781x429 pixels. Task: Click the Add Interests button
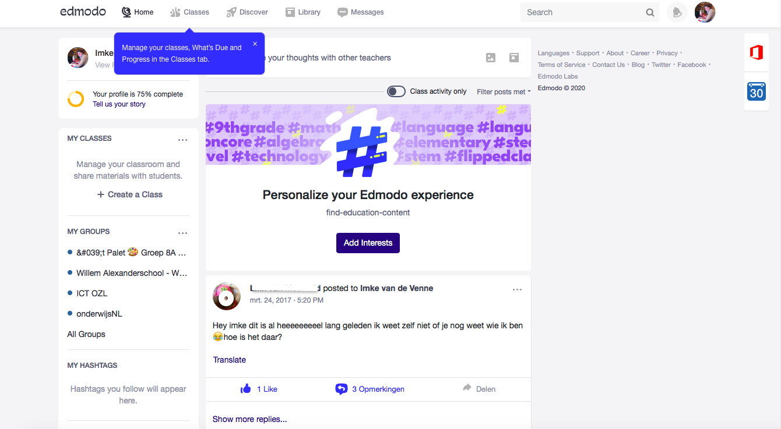(x=368, y=243)
